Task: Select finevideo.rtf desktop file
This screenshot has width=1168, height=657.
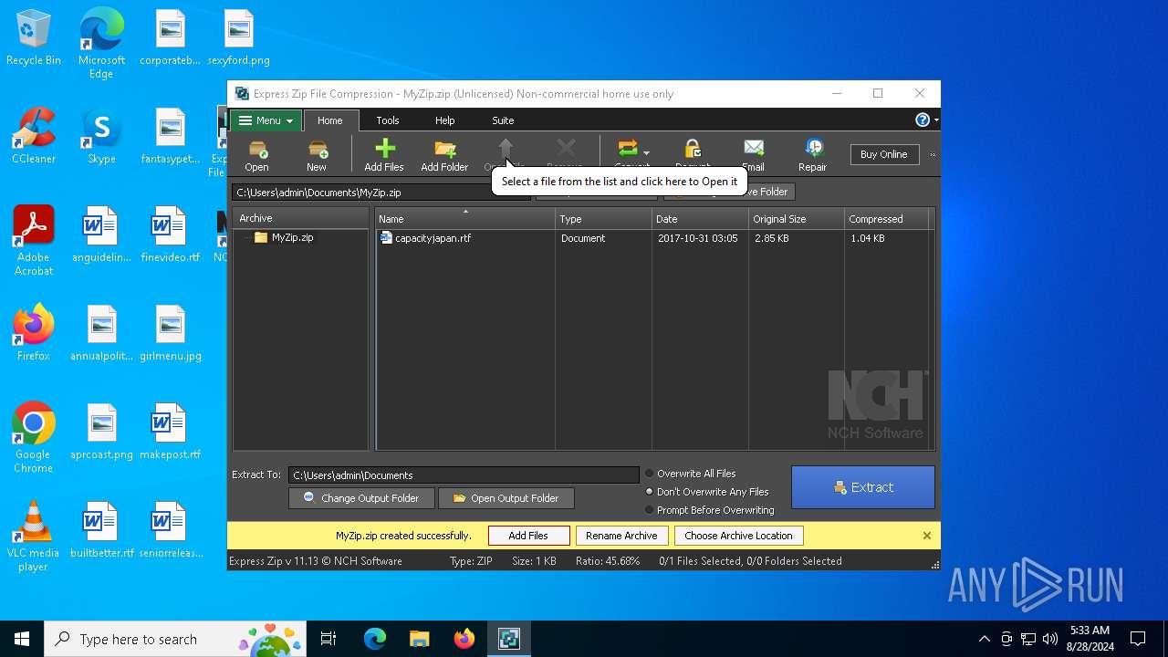Action: [x=170, y=235]
